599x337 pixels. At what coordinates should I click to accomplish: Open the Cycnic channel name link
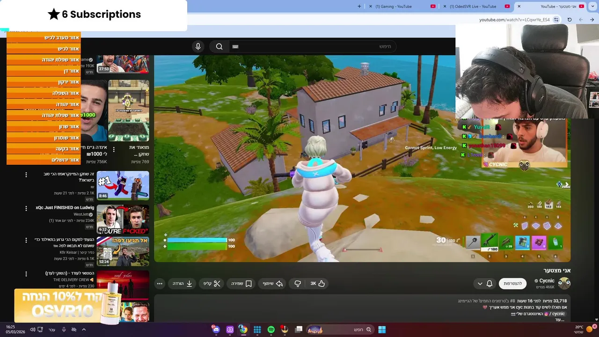point(547,281)
